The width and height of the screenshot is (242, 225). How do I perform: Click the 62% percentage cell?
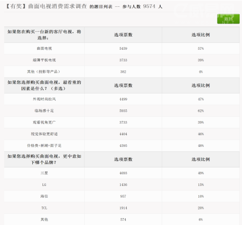201,111
